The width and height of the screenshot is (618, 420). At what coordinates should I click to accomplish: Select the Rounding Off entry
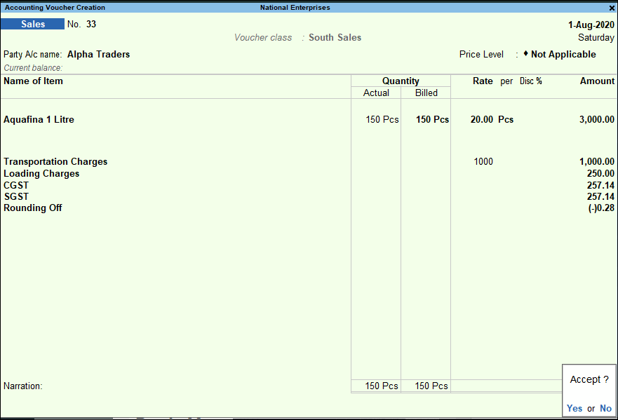32,208
